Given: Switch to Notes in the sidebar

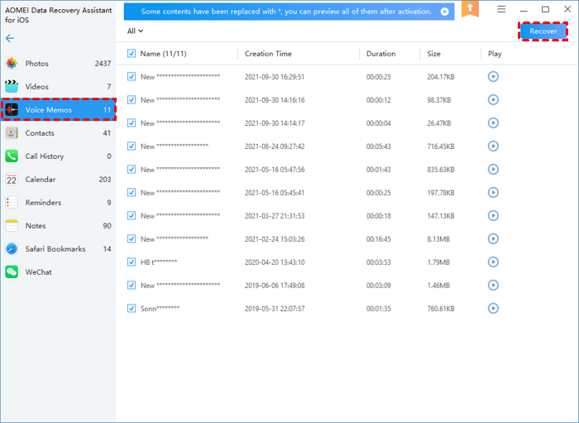Looking at the screenshot, I should click(35, 226).
